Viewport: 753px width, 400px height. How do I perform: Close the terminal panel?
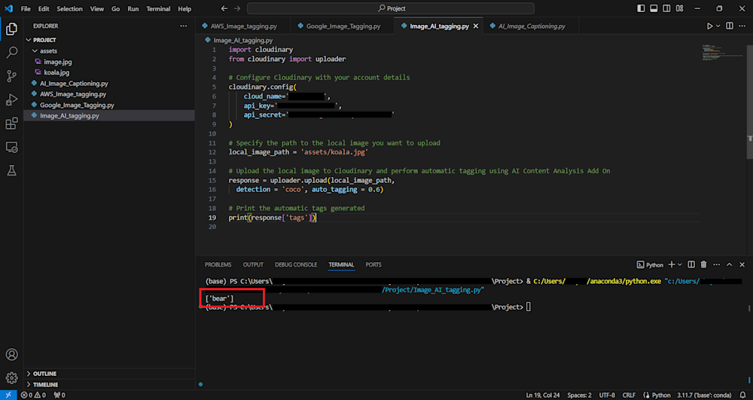[742, 264]
